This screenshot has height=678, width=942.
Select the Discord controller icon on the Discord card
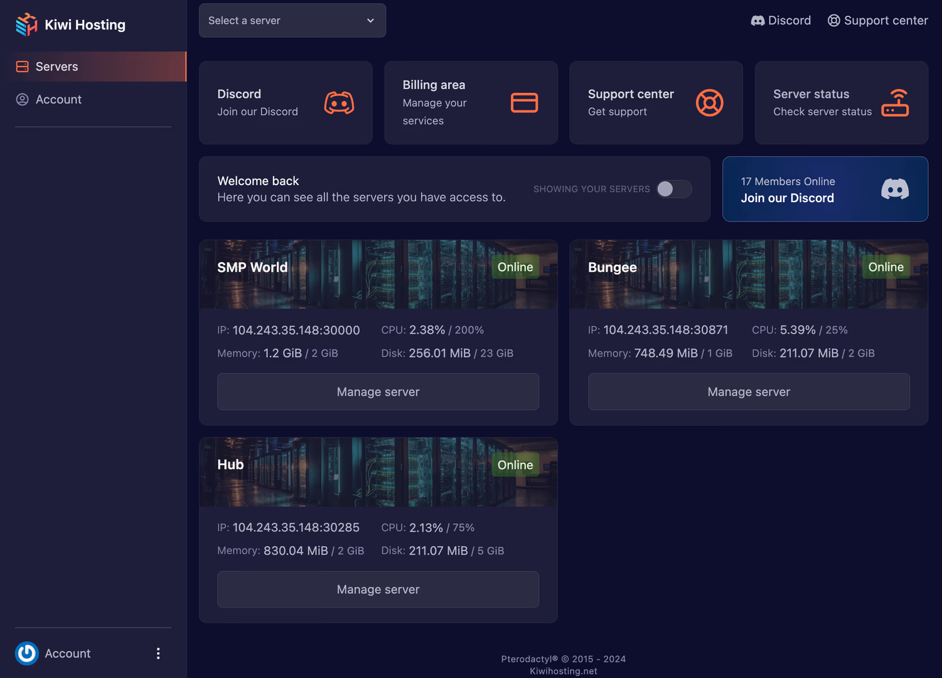click(339, 103)
